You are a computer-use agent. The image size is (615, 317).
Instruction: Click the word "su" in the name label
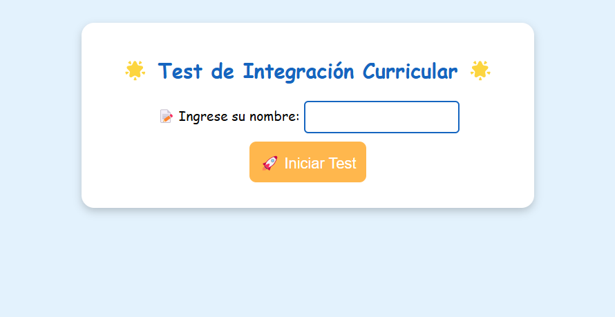238,117
